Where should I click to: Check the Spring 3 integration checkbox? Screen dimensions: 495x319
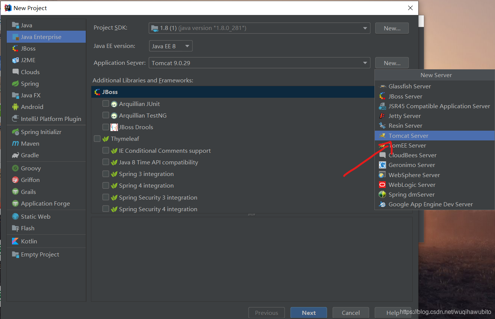coord(106,174)
